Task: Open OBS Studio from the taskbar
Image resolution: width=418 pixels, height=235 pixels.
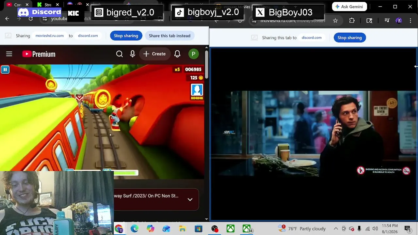Action: point(215,229)
